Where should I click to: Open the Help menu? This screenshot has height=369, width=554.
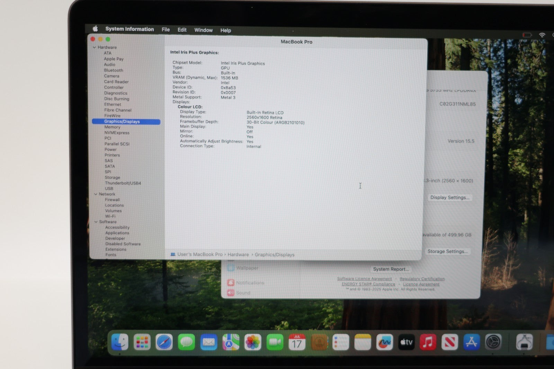click(x=226, y=30)
